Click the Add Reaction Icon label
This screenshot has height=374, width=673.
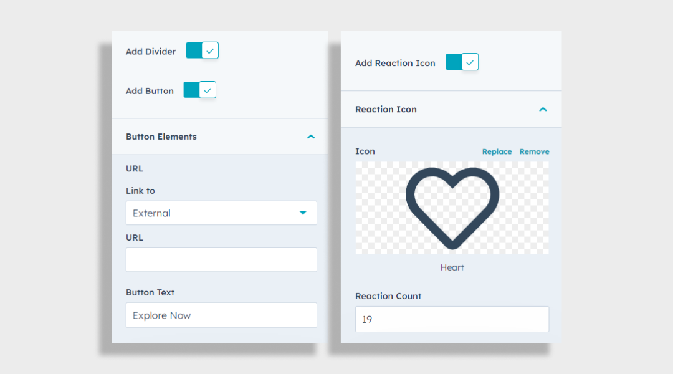coord(395,63)
